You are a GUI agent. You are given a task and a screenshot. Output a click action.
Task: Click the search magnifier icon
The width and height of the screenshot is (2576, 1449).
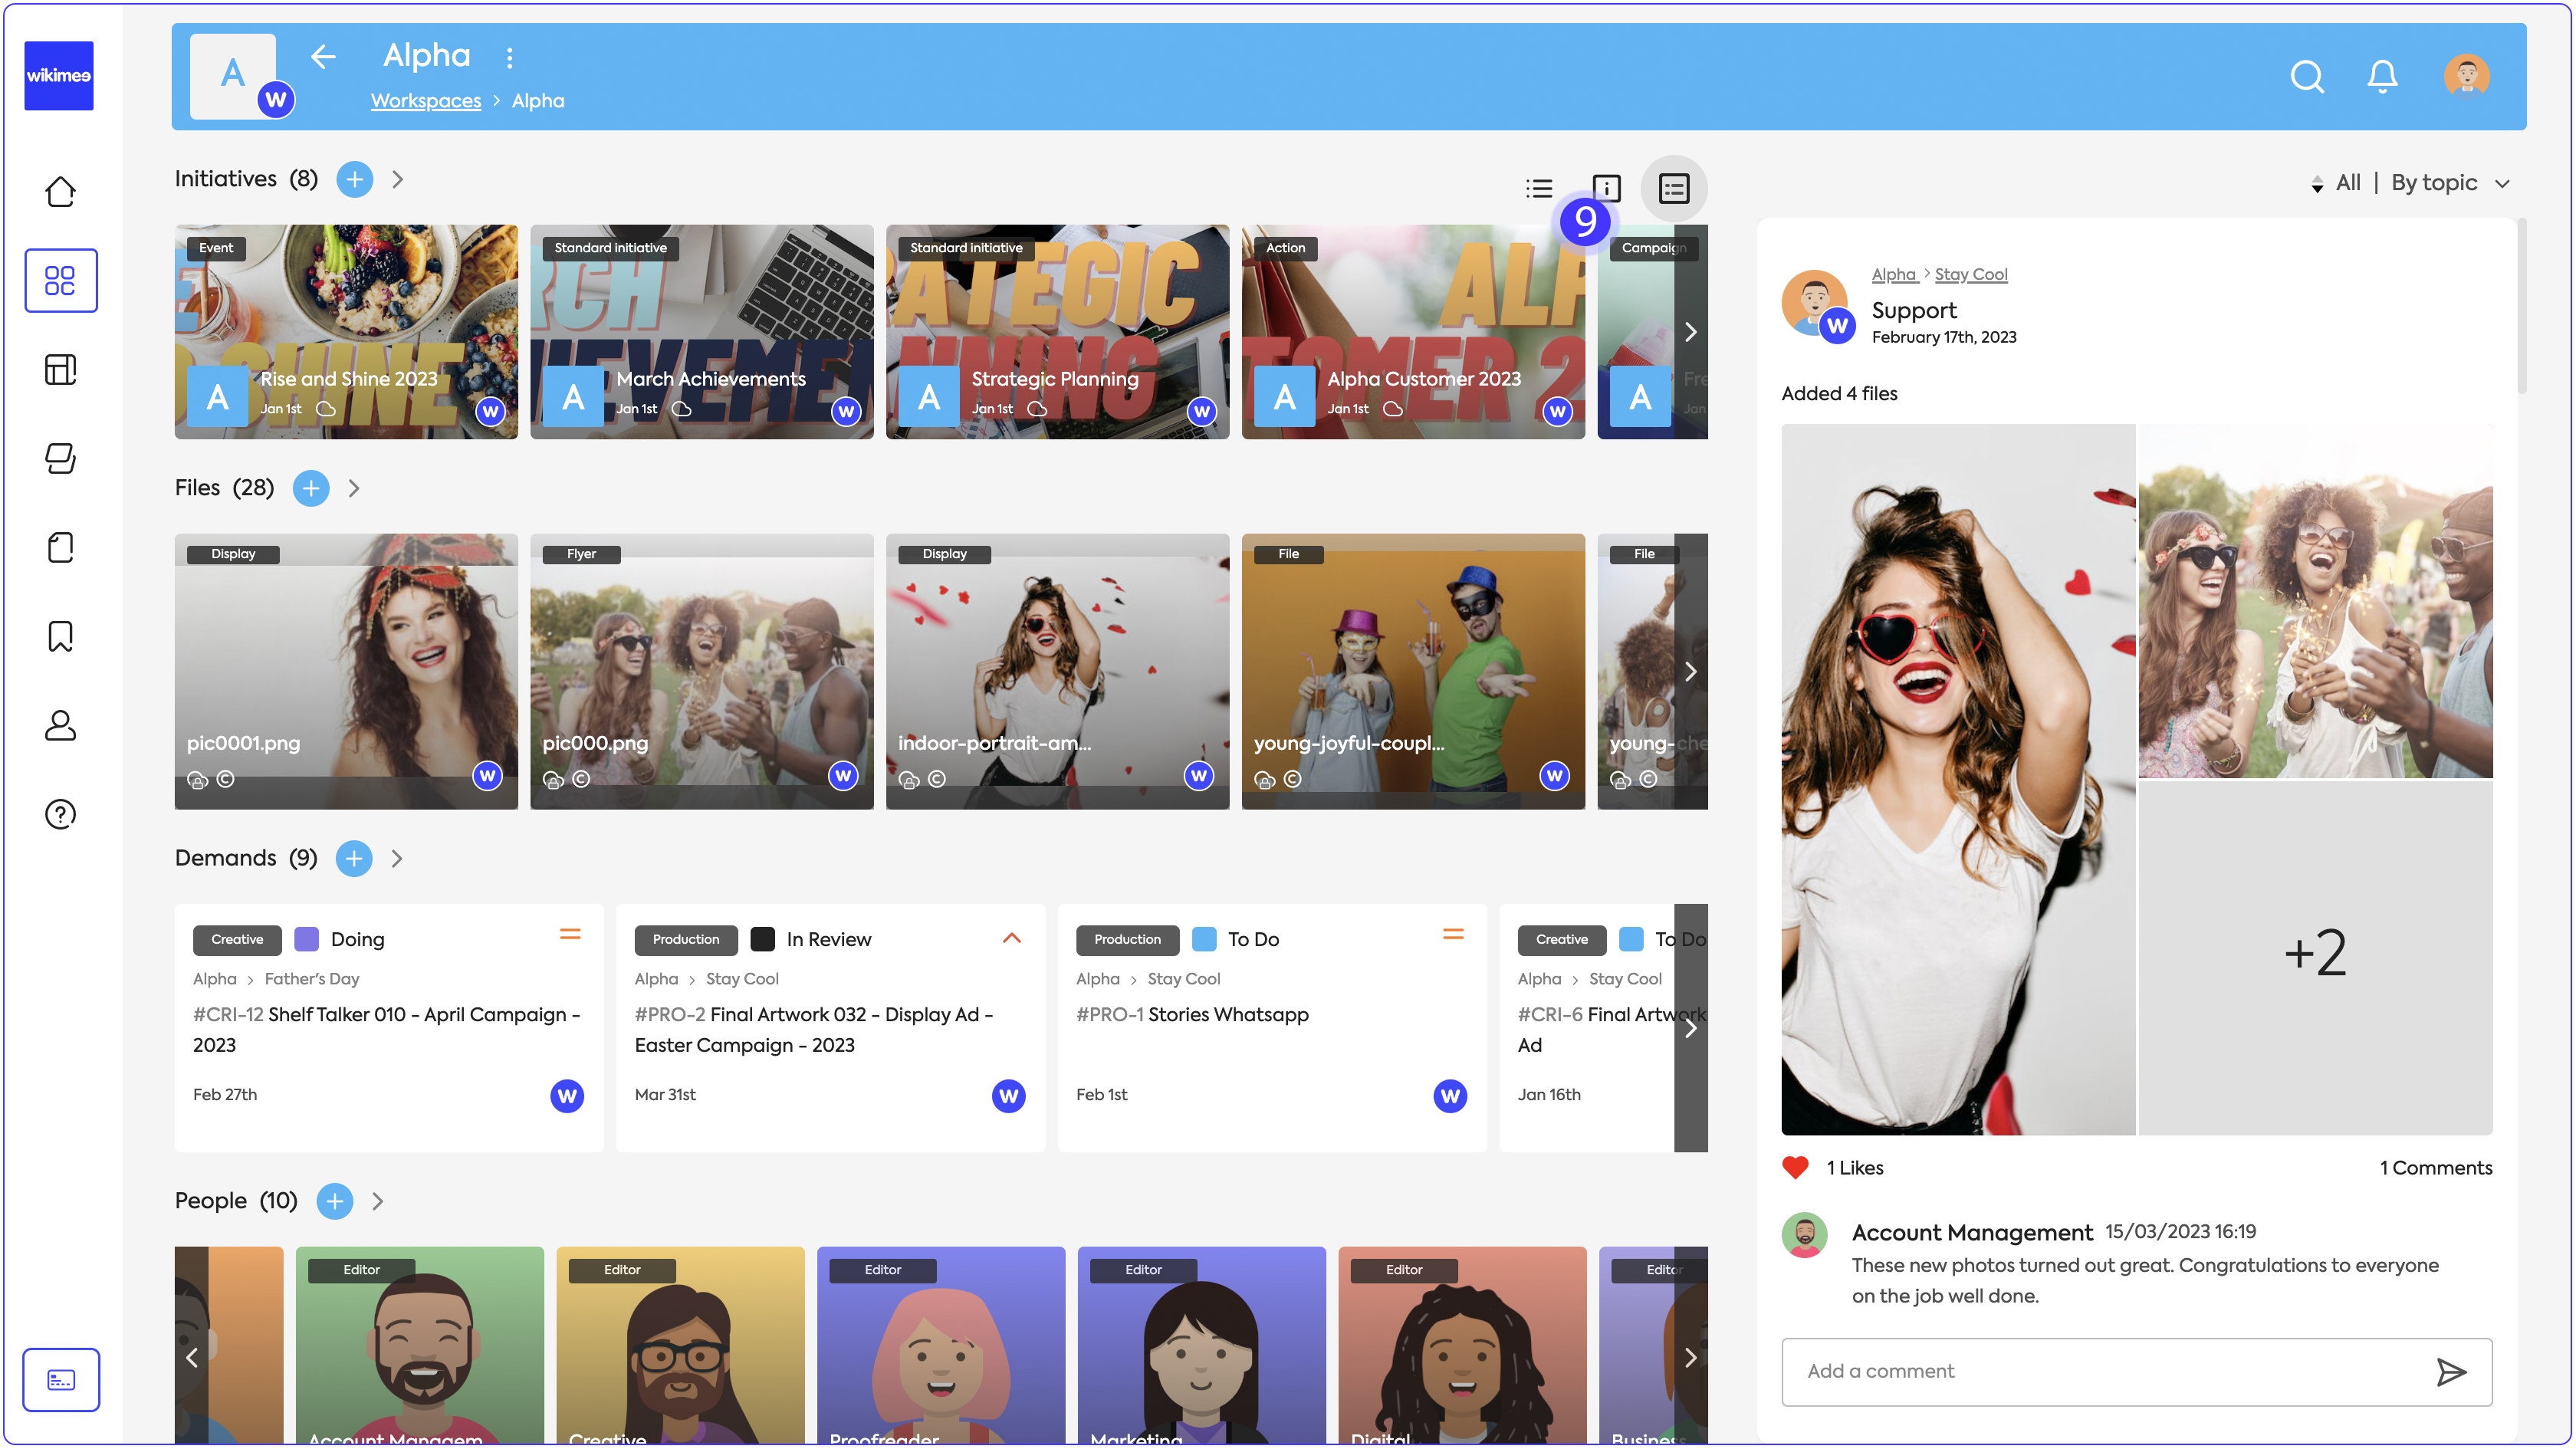coord(2306,76)
